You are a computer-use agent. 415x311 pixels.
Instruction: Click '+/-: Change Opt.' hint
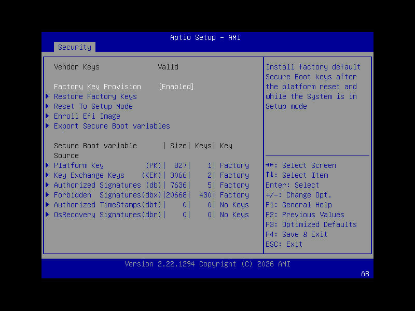(299, 195)
